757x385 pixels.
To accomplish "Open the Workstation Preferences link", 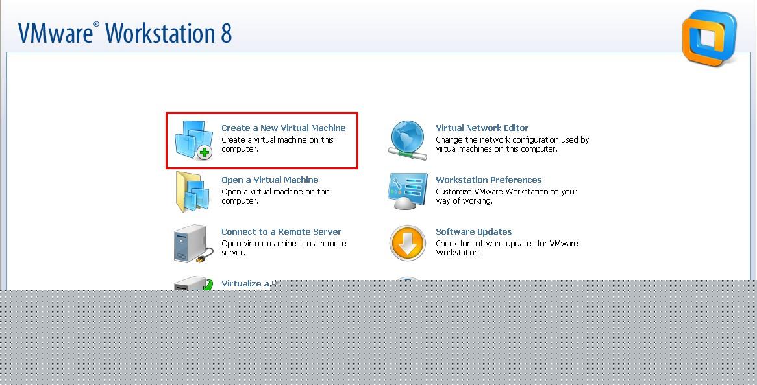I will click(489, 180).
